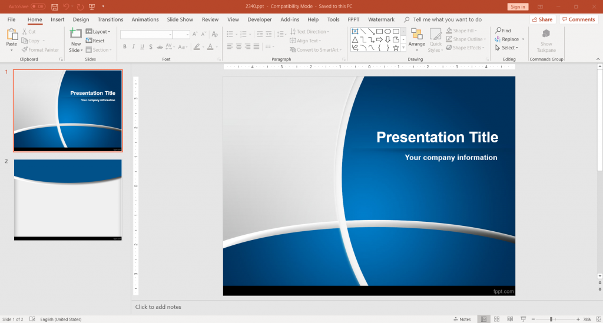This screenshot has height=323, width=603.
Task: Collapse the ribbon chevron
Action: coord(598,59)
